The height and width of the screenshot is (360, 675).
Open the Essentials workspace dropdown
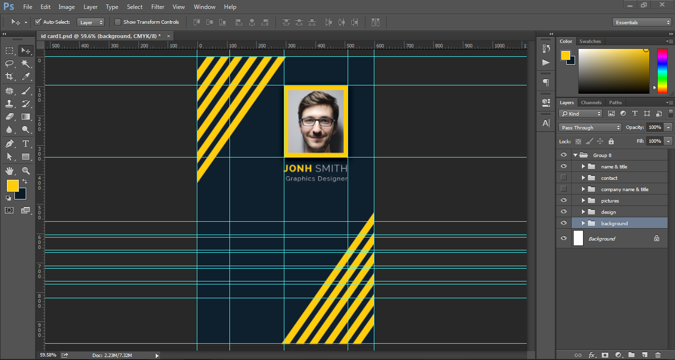point(641,22)
